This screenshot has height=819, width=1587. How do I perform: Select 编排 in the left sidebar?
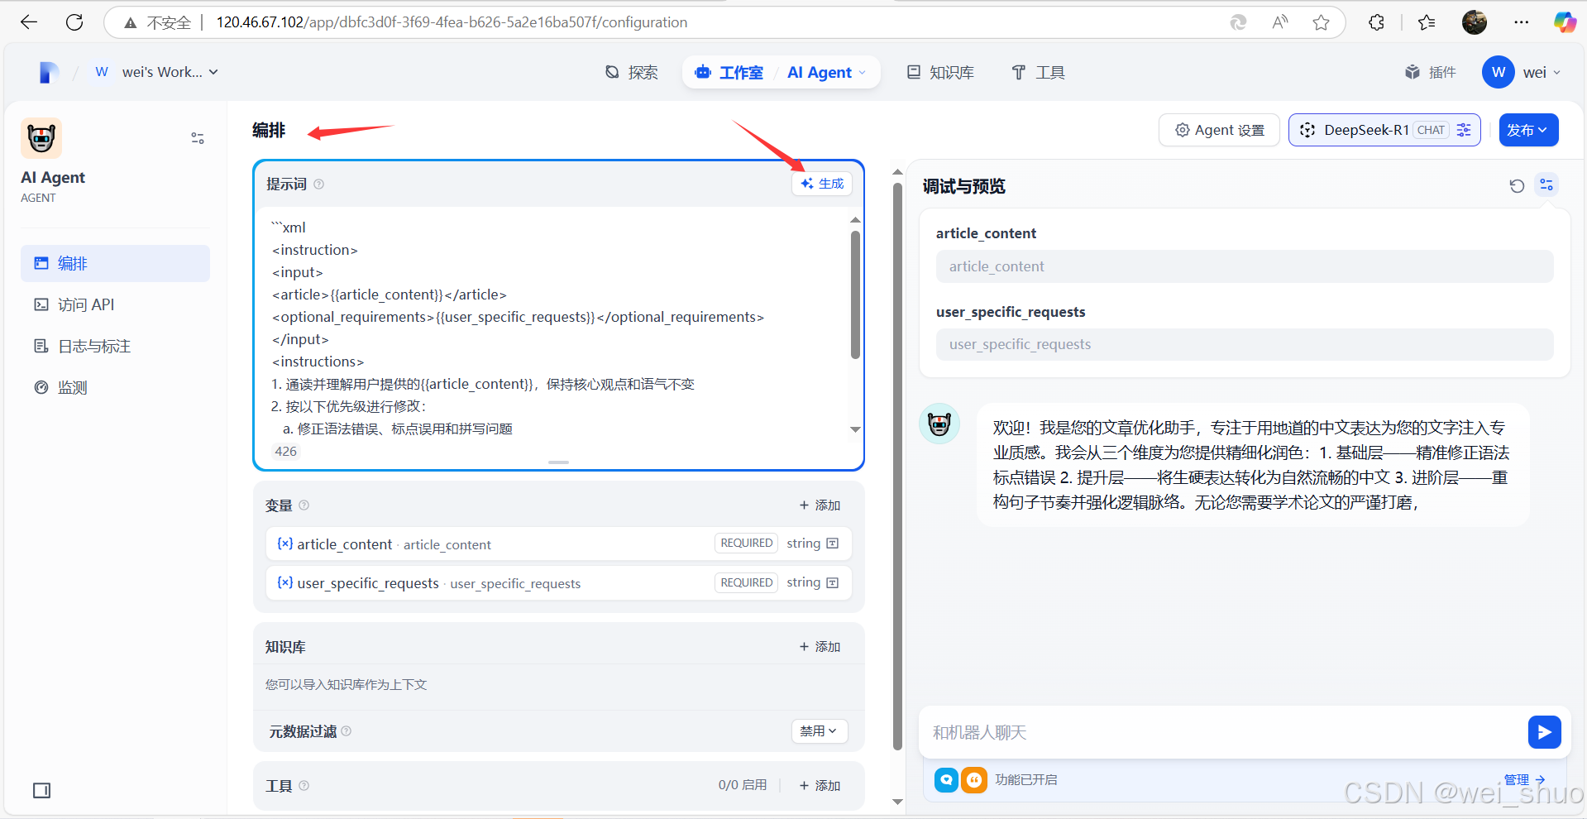115,263
